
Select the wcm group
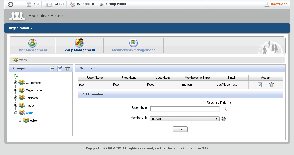[x=30, y=113]
